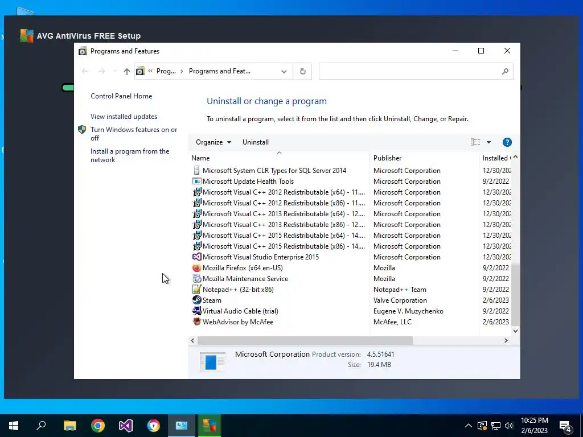The image size is (583, 437).
Task: Click the horizontal scrollbar left arrow
Action: coord(192,340)
